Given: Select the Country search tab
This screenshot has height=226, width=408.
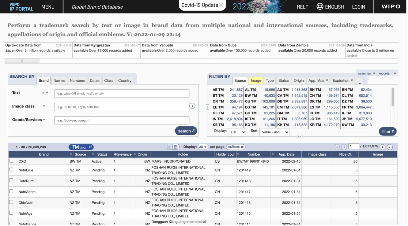Looking at the screenshot, I should (125, 81).
